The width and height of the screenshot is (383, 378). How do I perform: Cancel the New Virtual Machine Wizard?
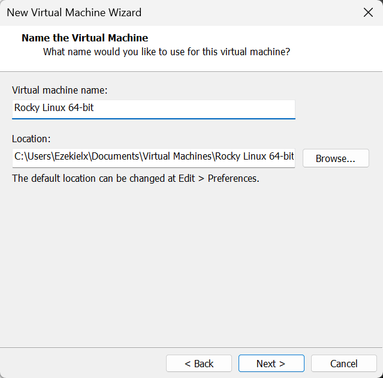coord(343,364)
